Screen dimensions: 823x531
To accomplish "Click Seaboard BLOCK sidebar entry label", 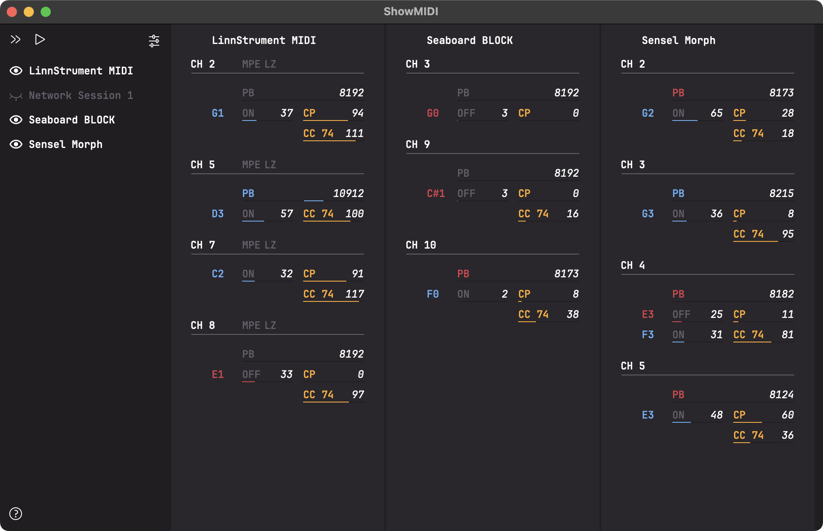I will click(72, 120).
